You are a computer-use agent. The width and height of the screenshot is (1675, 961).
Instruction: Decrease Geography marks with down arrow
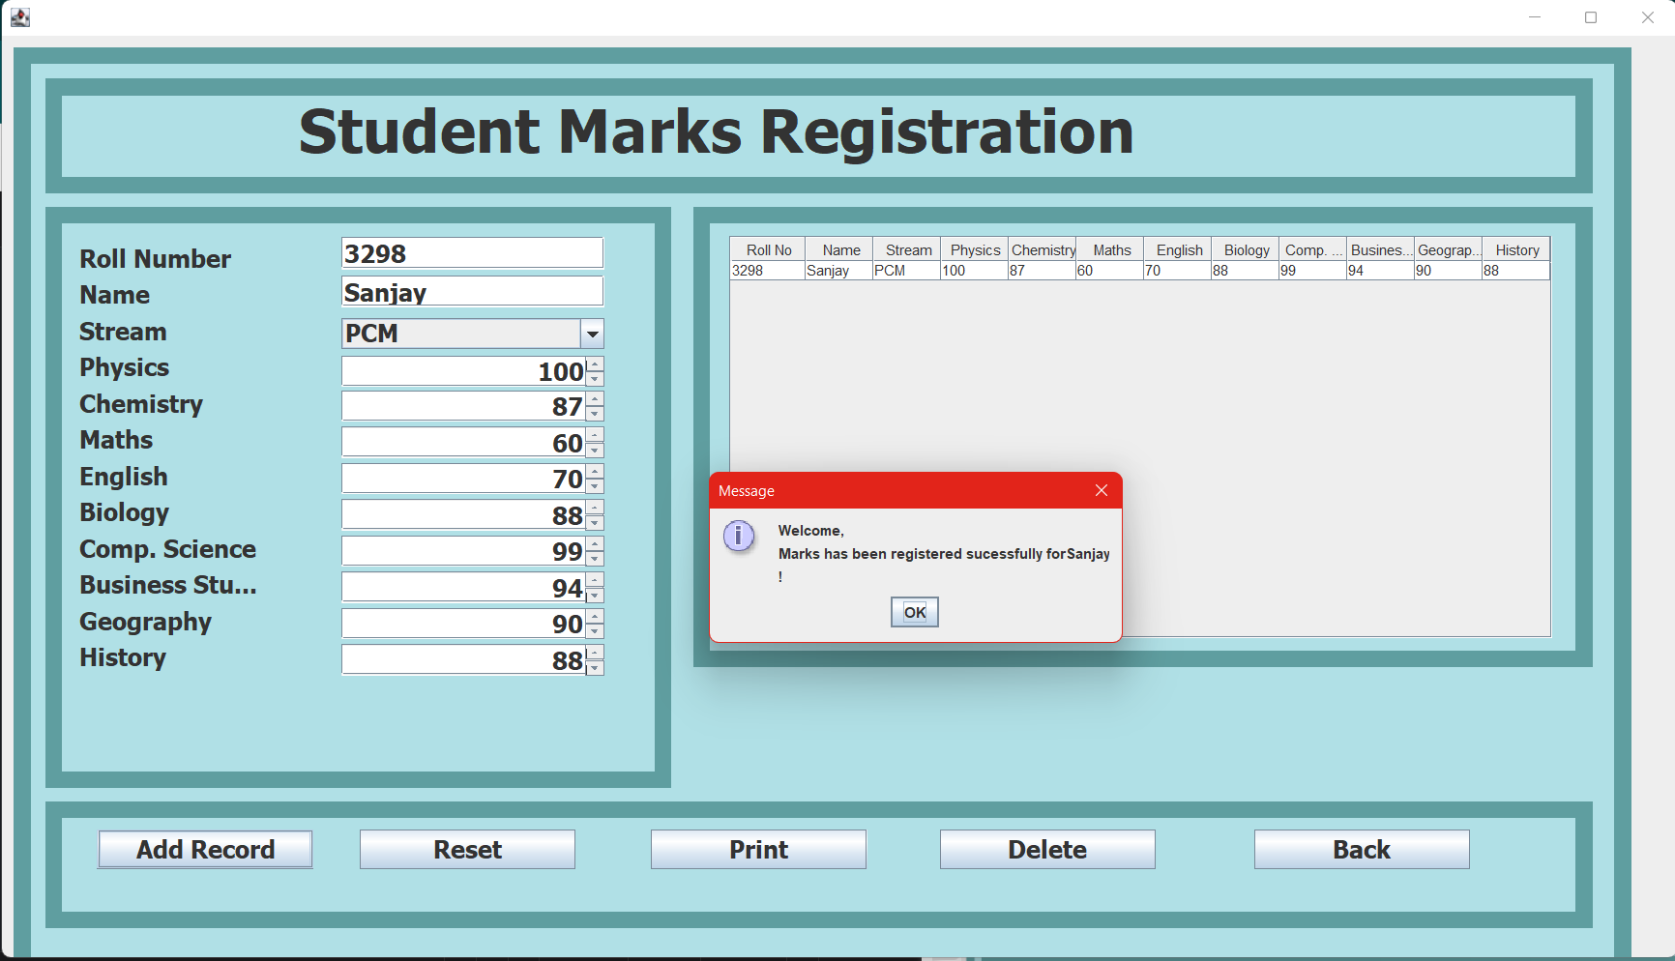click(x=595, y=631)
